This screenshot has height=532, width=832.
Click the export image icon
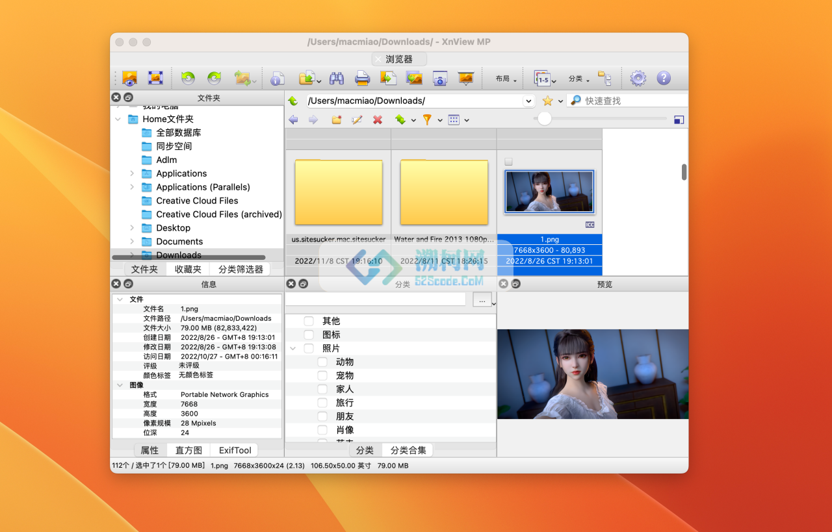pos(414,79)
